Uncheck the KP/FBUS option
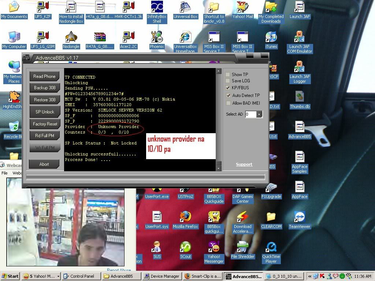This screenshot has width=375, height=281. [x=228, y=88]
